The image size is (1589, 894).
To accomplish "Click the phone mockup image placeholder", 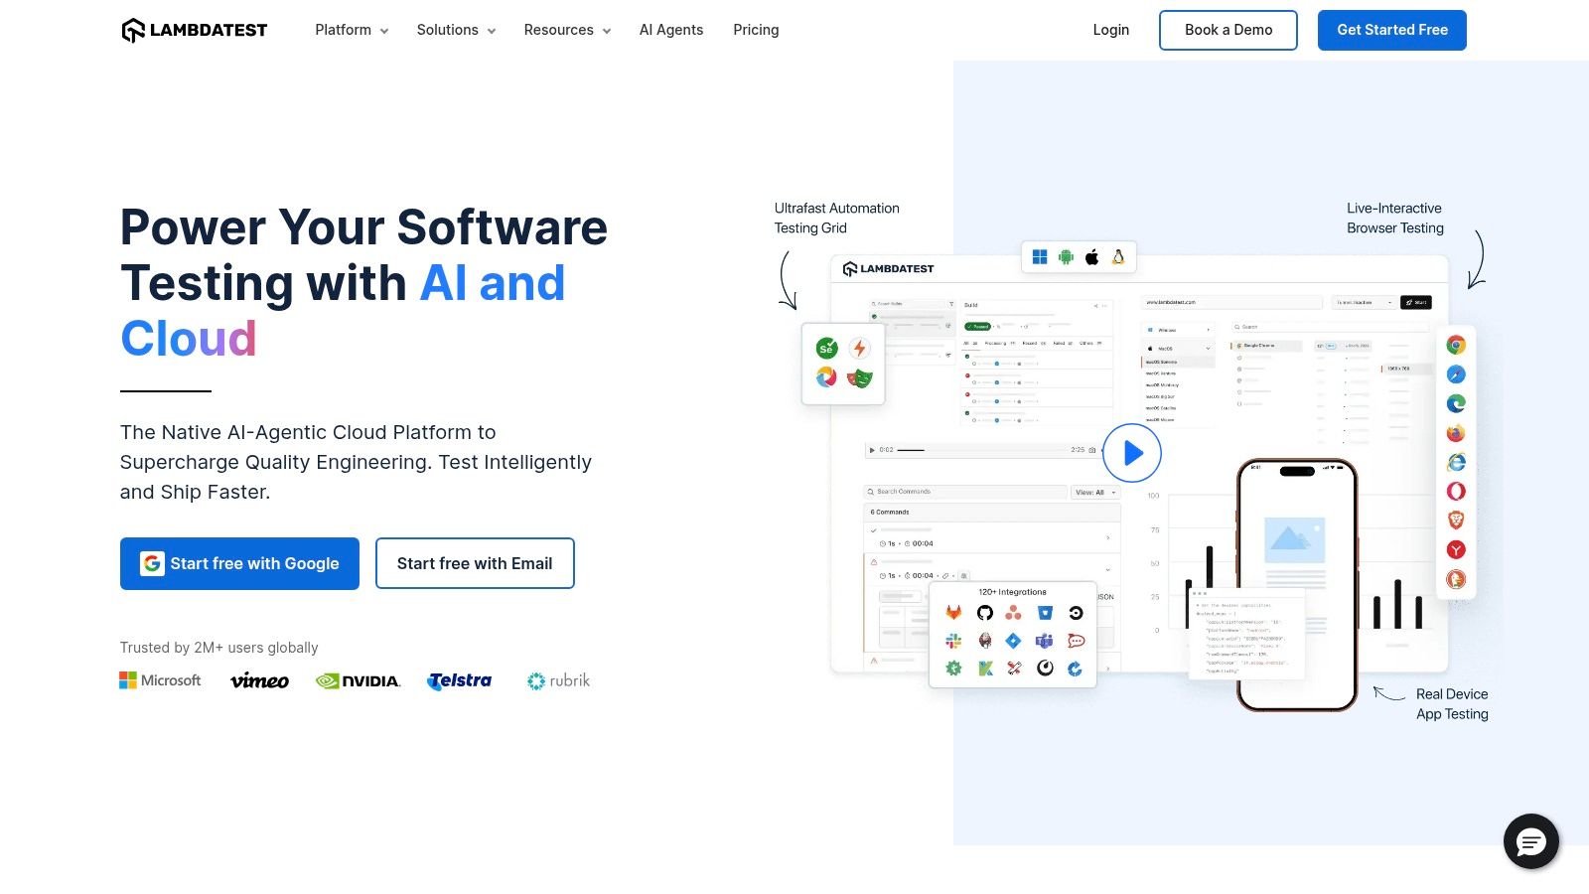I will pos(1294,539).
